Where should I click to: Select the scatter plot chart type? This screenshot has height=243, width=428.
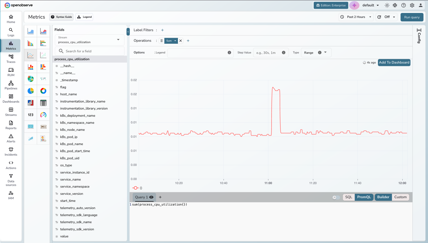tap(43, 55)
